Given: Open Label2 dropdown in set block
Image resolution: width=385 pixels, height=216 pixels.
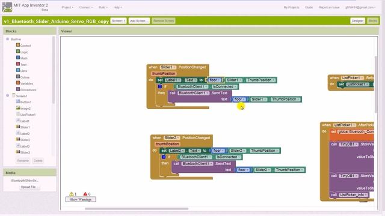Looking at the screenshot, I should pos(177,151).
